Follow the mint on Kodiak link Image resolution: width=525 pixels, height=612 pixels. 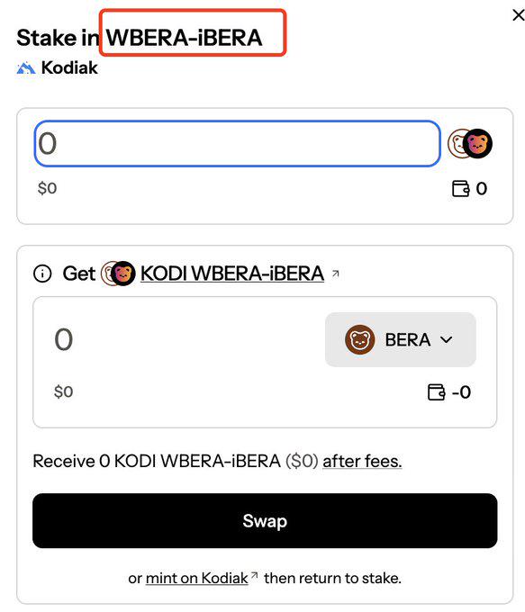(x=197, y=578)
